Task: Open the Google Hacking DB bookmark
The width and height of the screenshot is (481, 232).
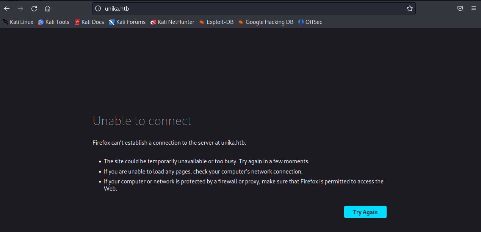Action: tap(266, 22)
